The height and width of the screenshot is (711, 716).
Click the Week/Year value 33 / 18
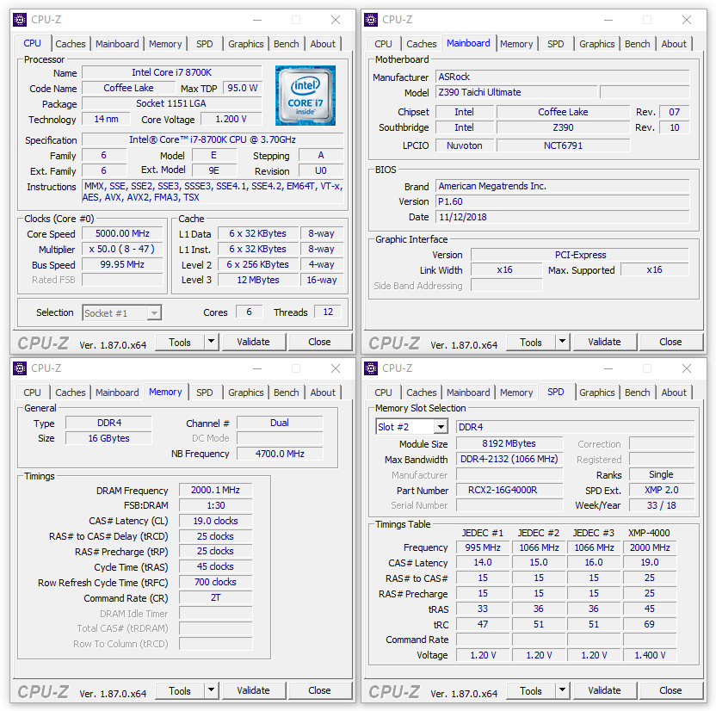[662, 505]
